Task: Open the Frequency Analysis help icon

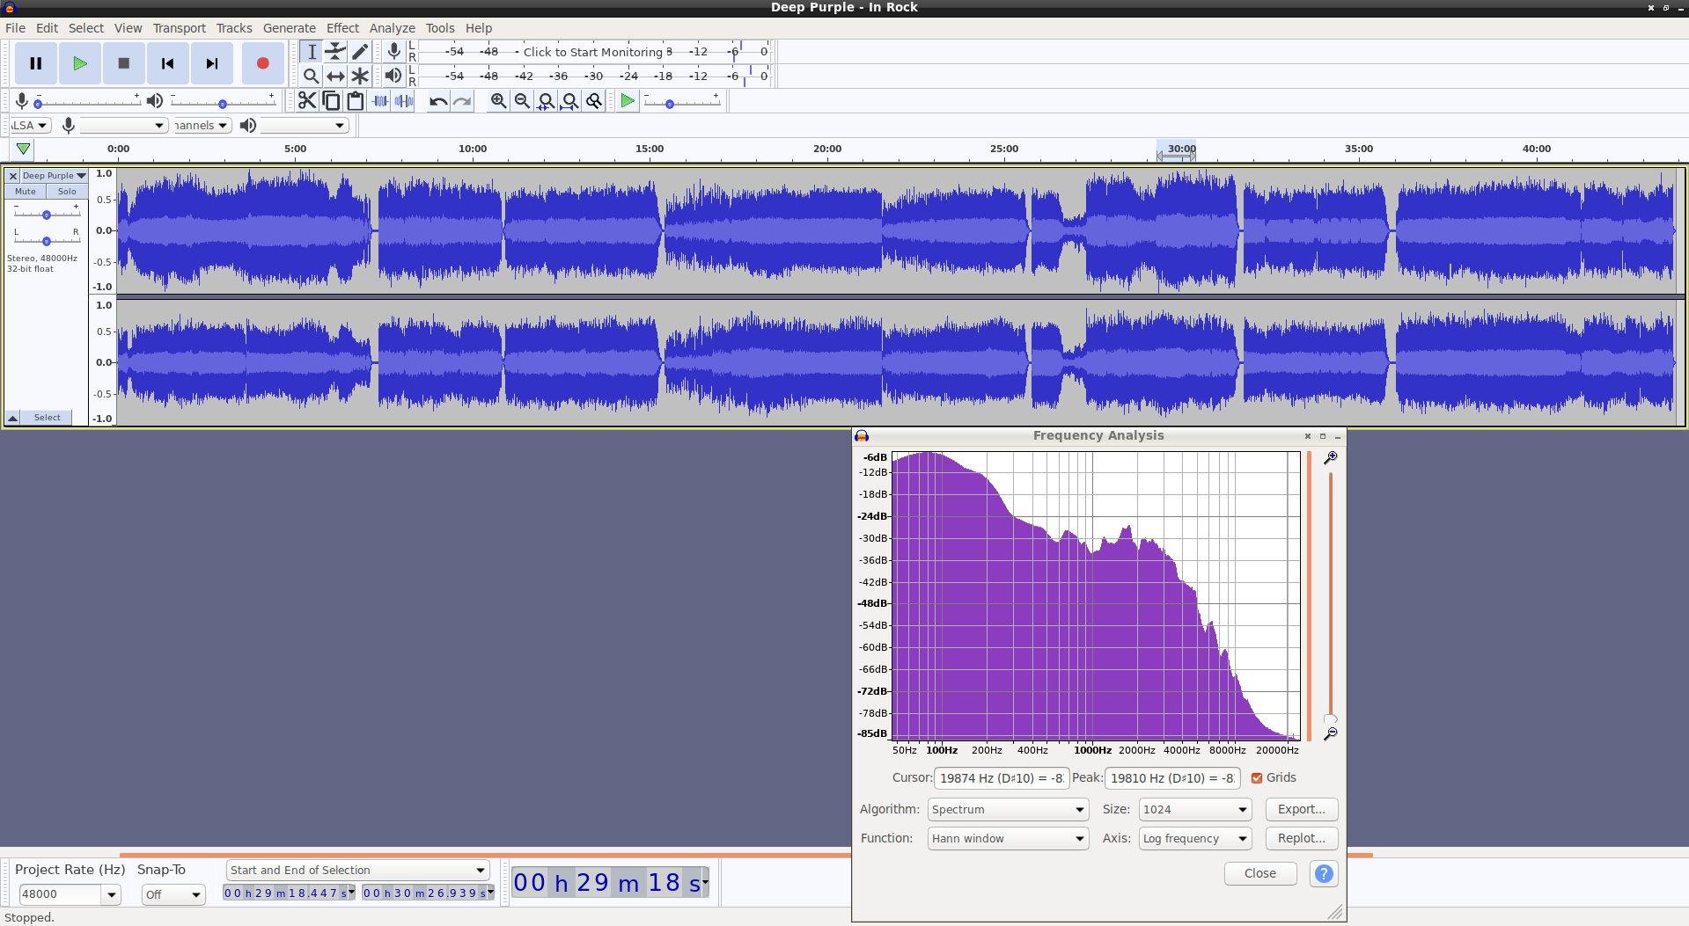Action: coord(1324,873)
